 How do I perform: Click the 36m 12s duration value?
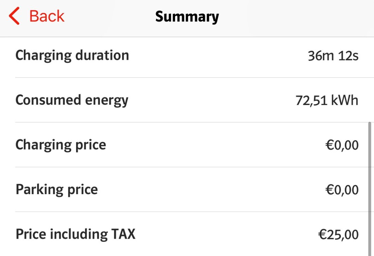[333, 56]
